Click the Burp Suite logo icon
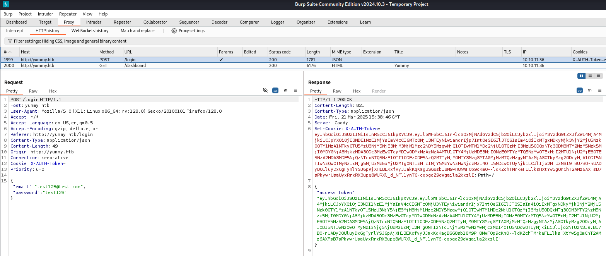606x256 pixels. [x=5, y=4]
